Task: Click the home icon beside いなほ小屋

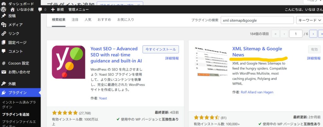Action: (13, 9)
